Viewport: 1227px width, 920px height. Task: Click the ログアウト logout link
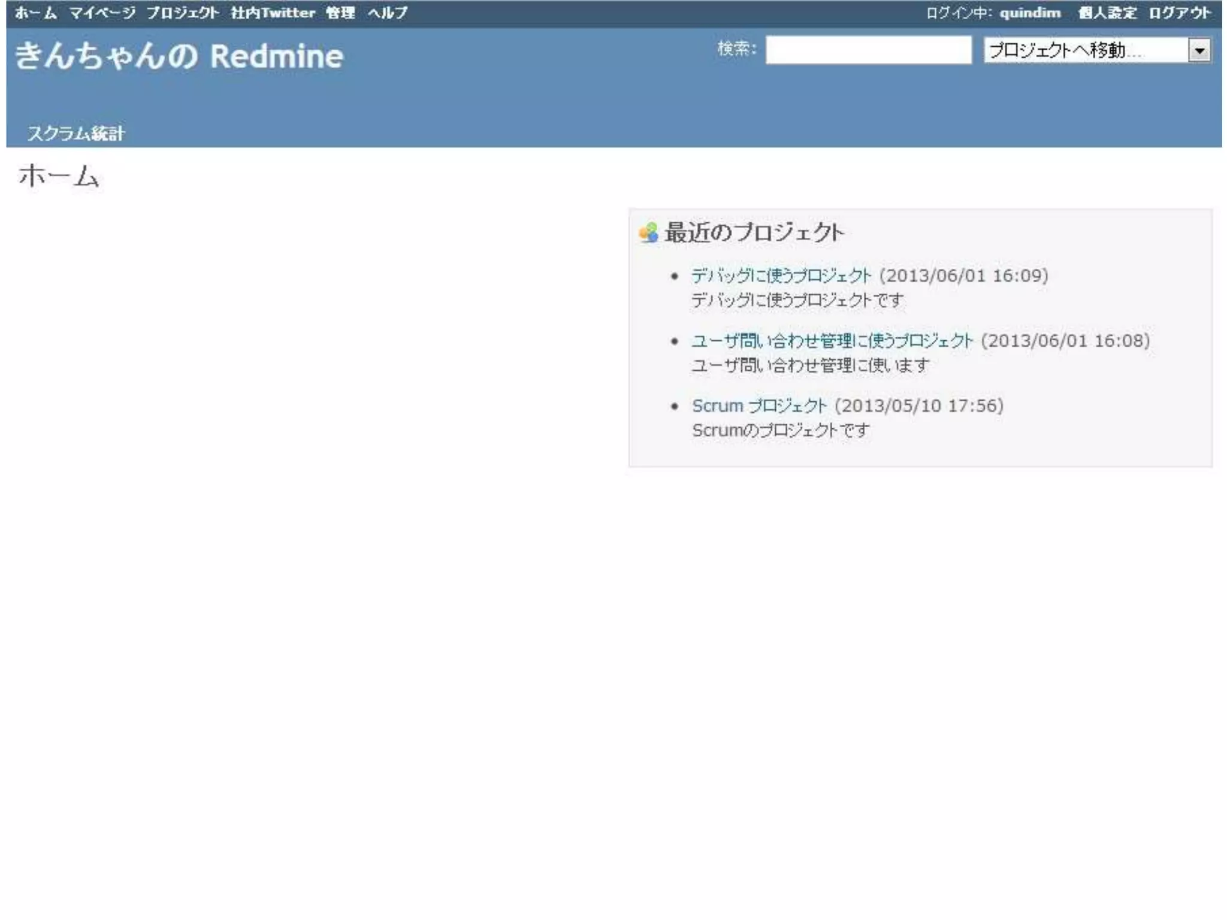point(1179,13)
